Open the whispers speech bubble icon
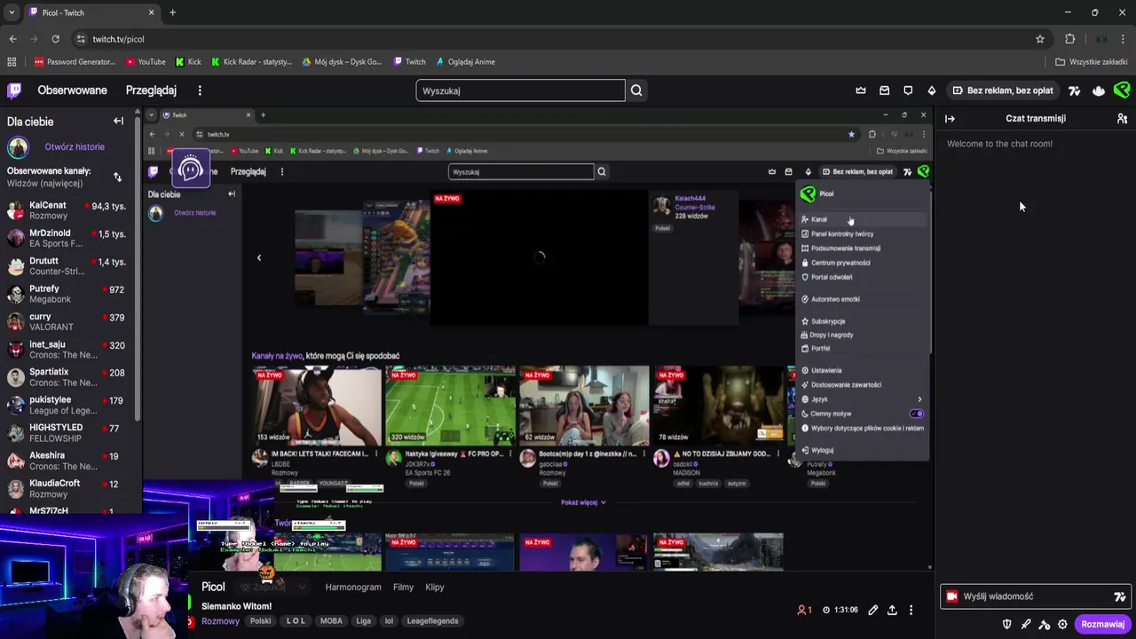The height and width of the screenshot is (639, 1136). [x=908, y=91]
